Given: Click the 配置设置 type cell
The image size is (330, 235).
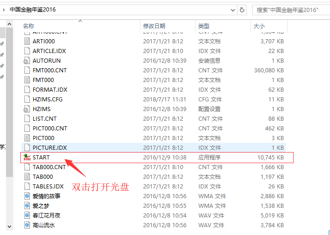Looking at the screenshot, I should [x=209, y=109].
